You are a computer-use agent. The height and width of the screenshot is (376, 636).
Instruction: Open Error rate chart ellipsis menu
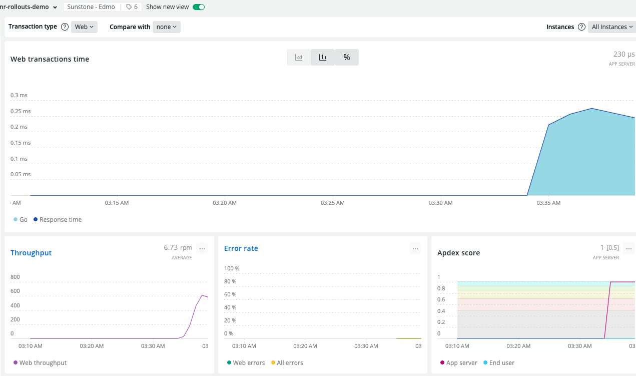[x=415, y=248]
